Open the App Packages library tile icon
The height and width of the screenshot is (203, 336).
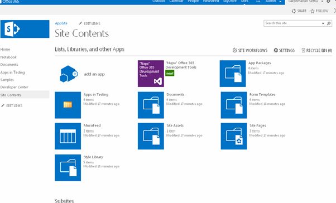pos(233,74)
